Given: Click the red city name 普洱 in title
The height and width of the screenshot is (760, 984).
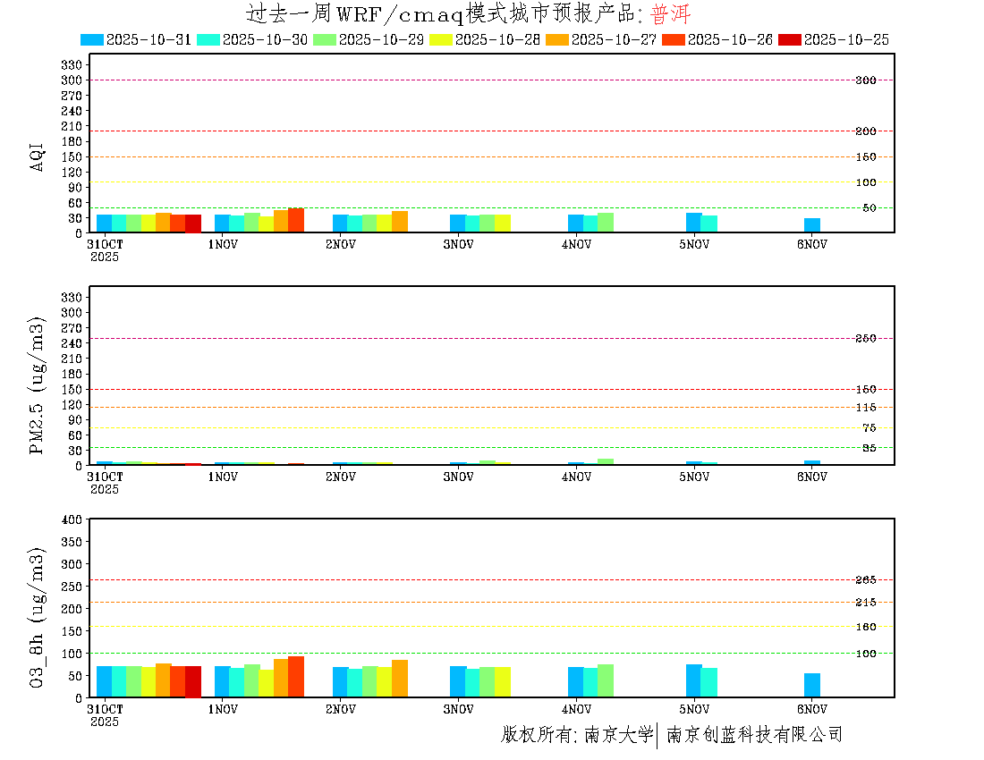Looking at the screenshot, I should pos(670,14).
